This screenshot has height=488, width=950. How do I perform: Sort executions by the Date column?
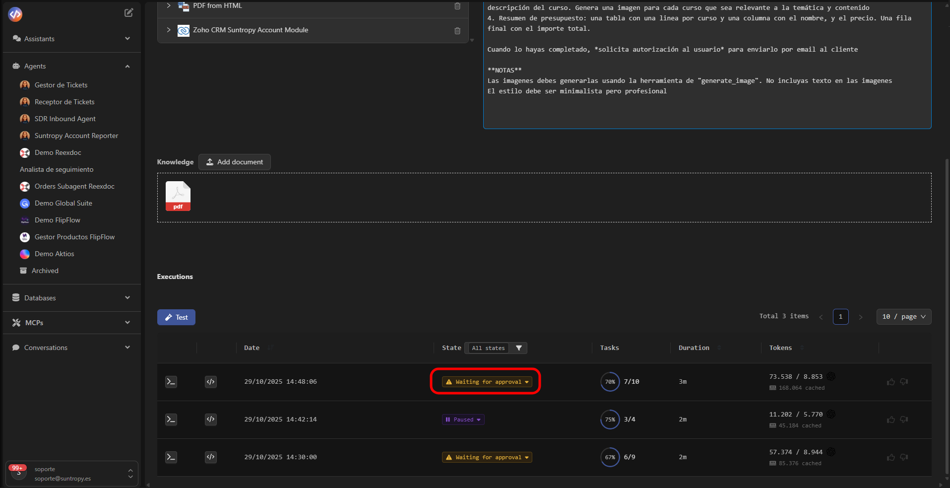(270, 348)
